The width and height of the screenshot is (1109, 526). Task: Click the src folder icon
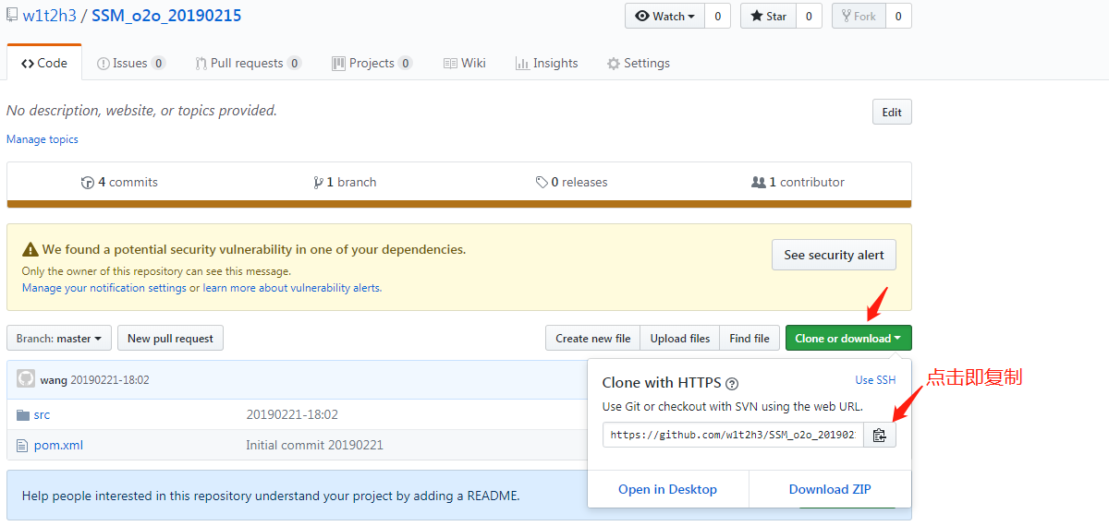point(23,415)
